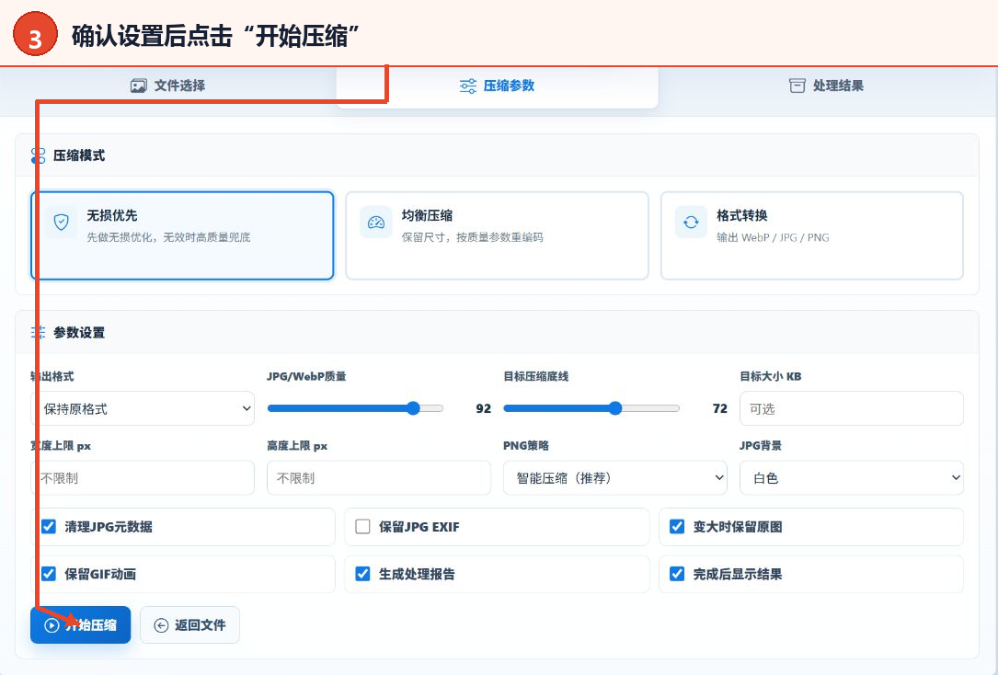This screenshot has width=998, height=675.
Task: Click the archive box icon beside 处理结果
Action: pos(797,86)
